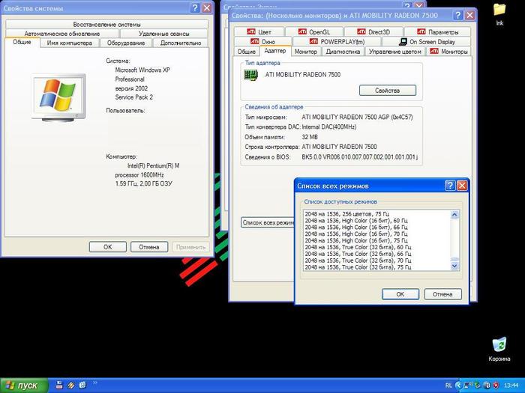This screenshot has width=525, height=393.
Task: Click the first quick launch icon
Action: pyautogui.click(x=58, y=386)
